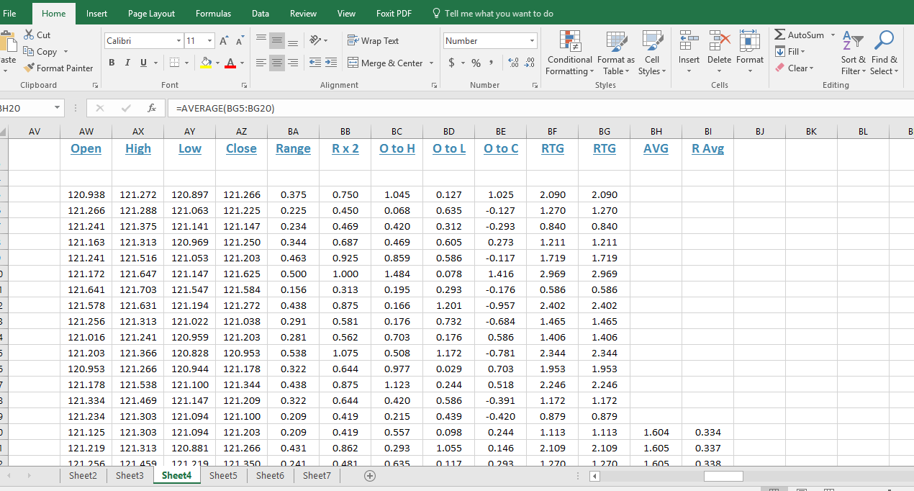
Task: Switch to the Data tab
Action: 261,14
